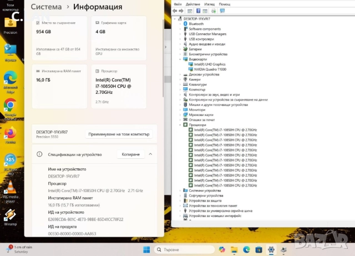Click the Settings window vertical scrollbar
The image size is (355, 256).
[163, 58]
